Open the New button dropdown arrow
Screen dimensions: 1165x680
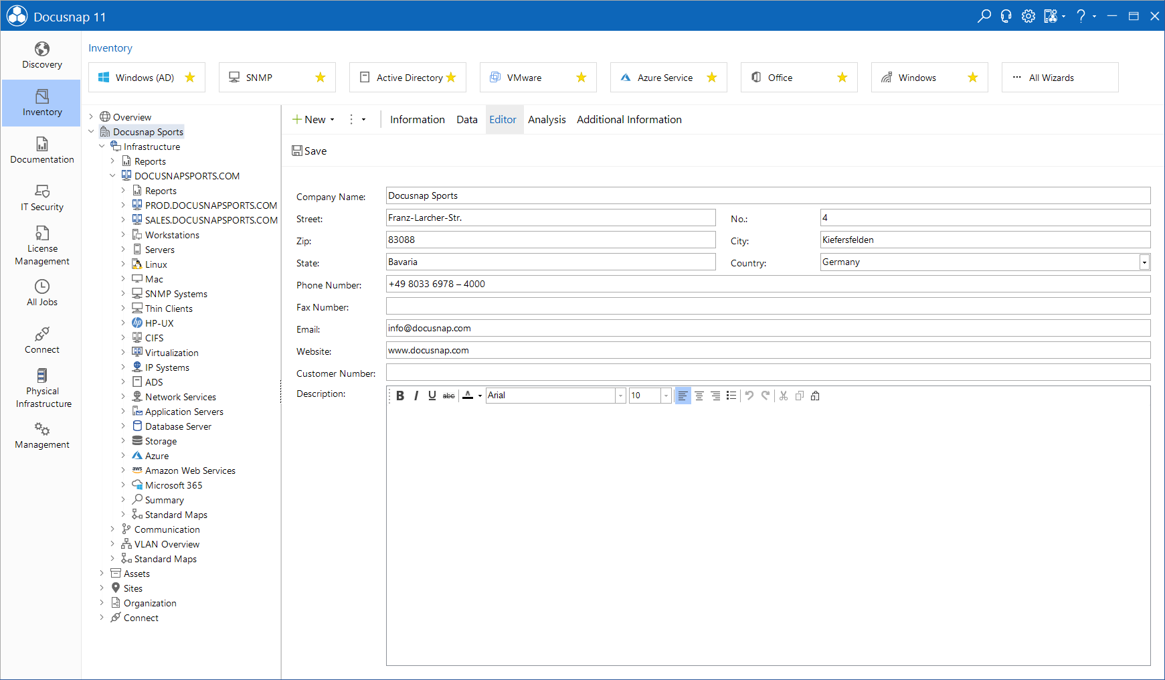(333, 120)
